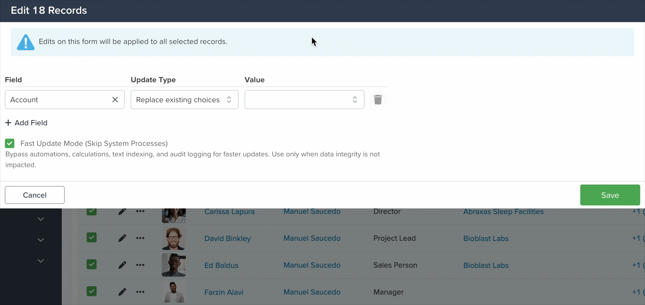The image size is (645, 305).
Task: Disable Fast Update Mode checkbox
Action: 10,144
